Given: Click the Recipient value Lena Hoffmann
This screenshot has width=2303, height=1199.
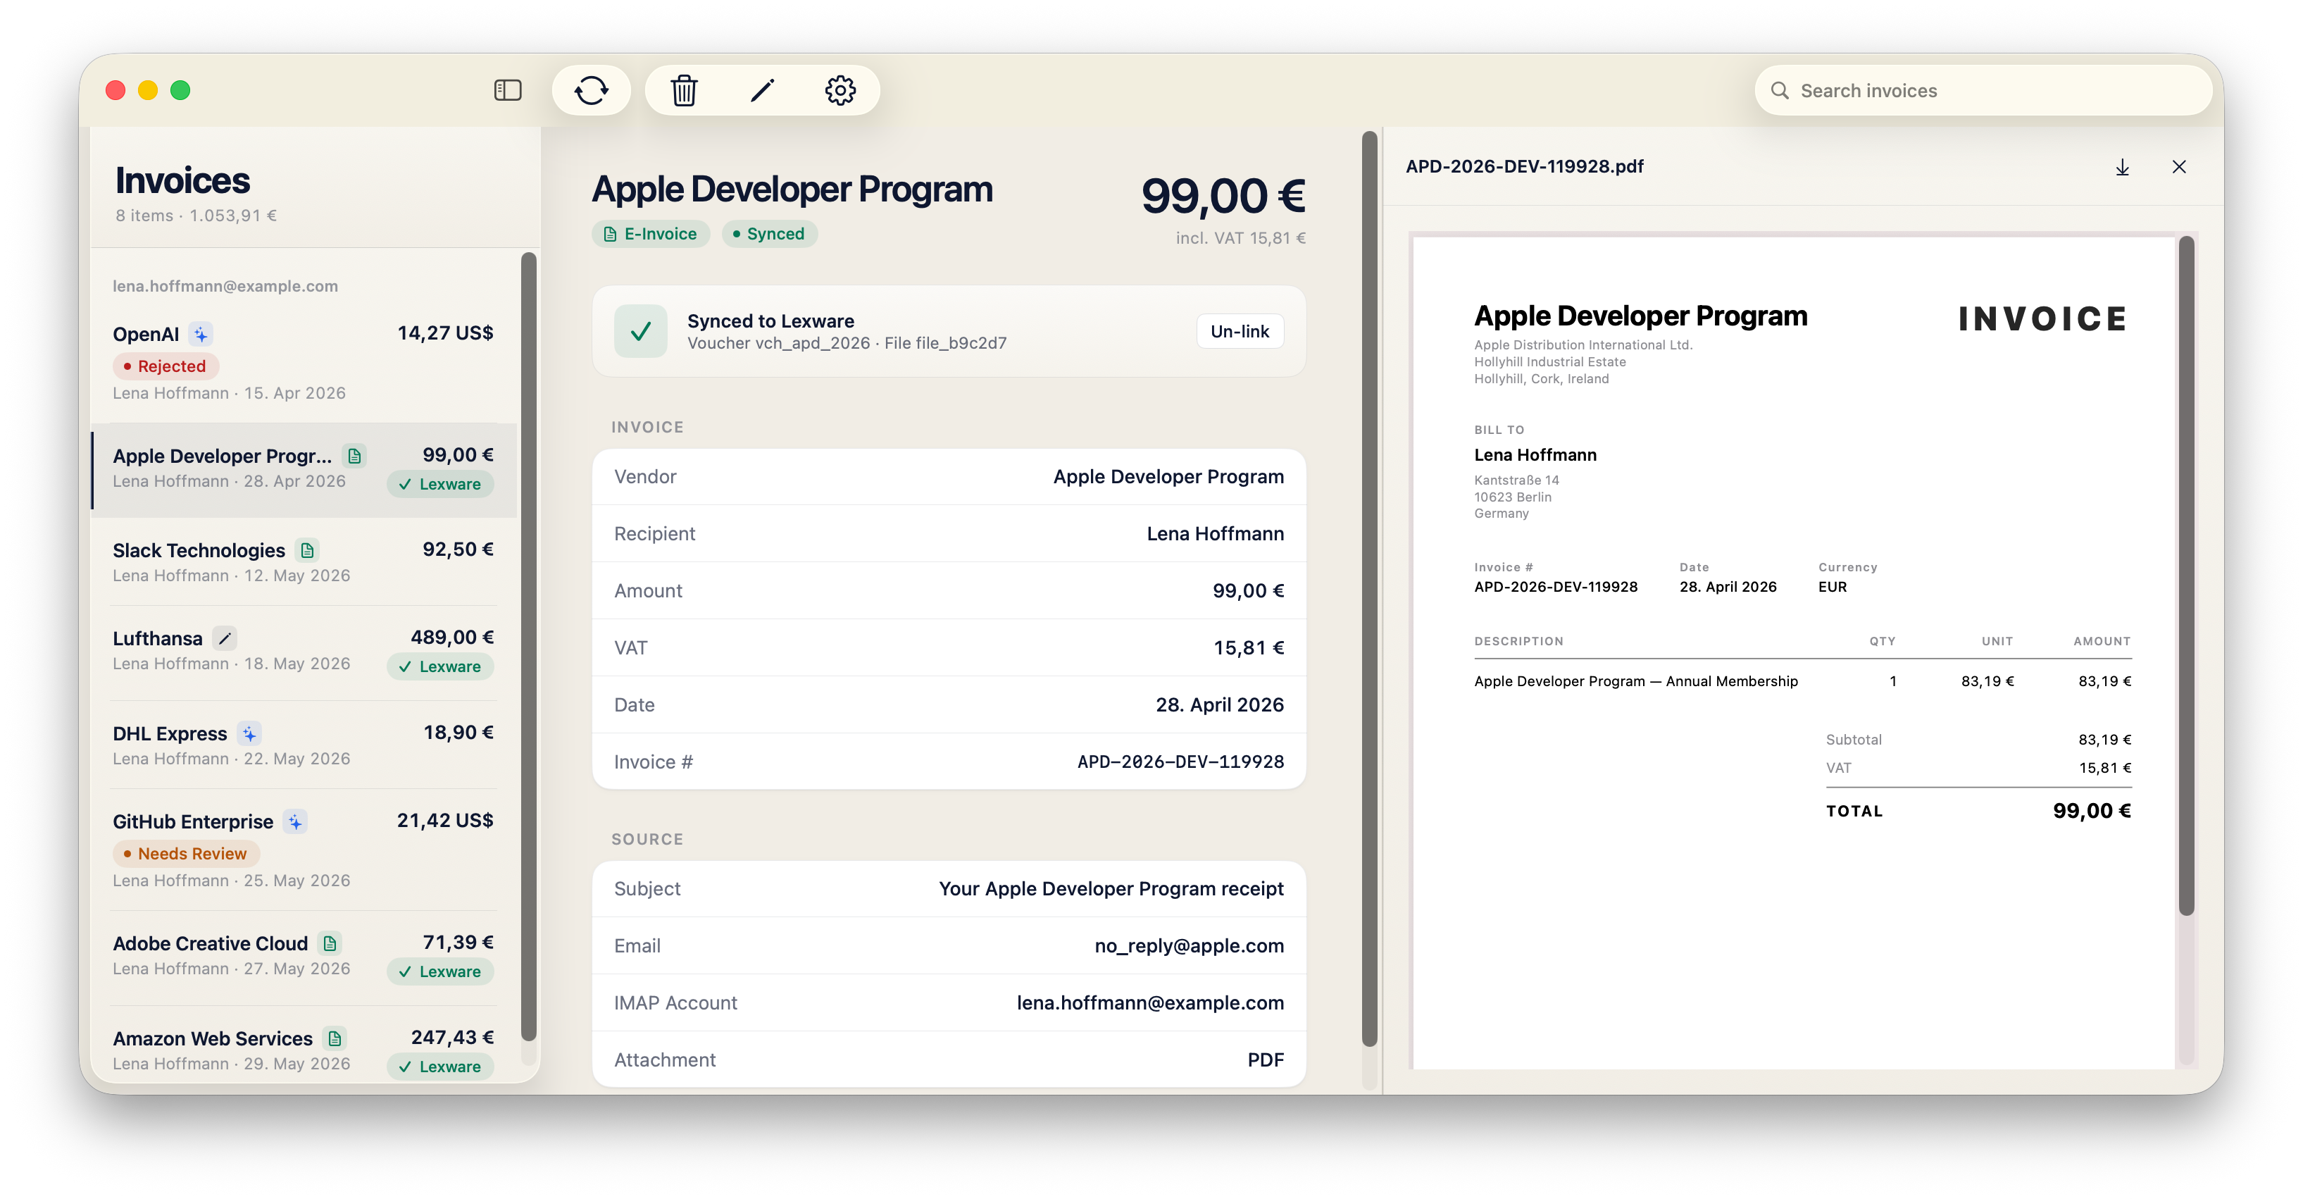Looking at the screenshot, I should pyautogui.click(x=1215, y=534).
